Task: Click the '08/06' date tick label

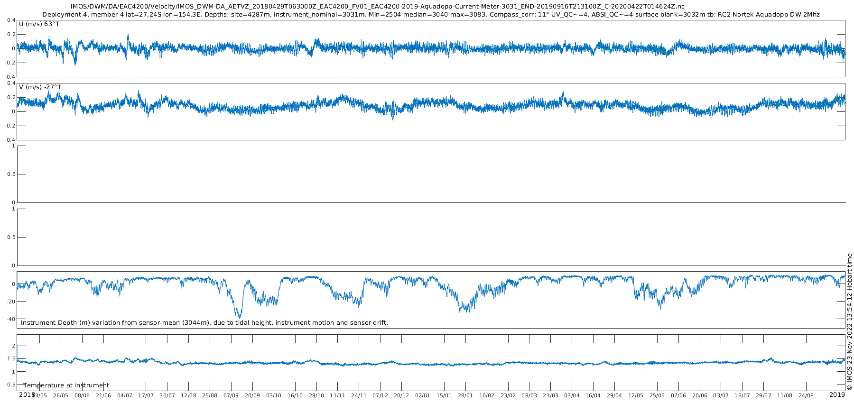Action: click(x=82, y=395)
